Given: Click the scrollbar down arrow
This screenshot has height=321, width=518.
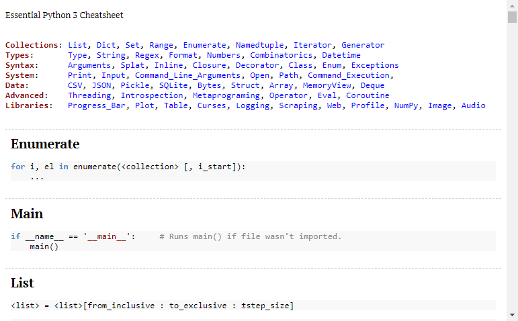Looking at the screenshot, I should click(512, 315).
